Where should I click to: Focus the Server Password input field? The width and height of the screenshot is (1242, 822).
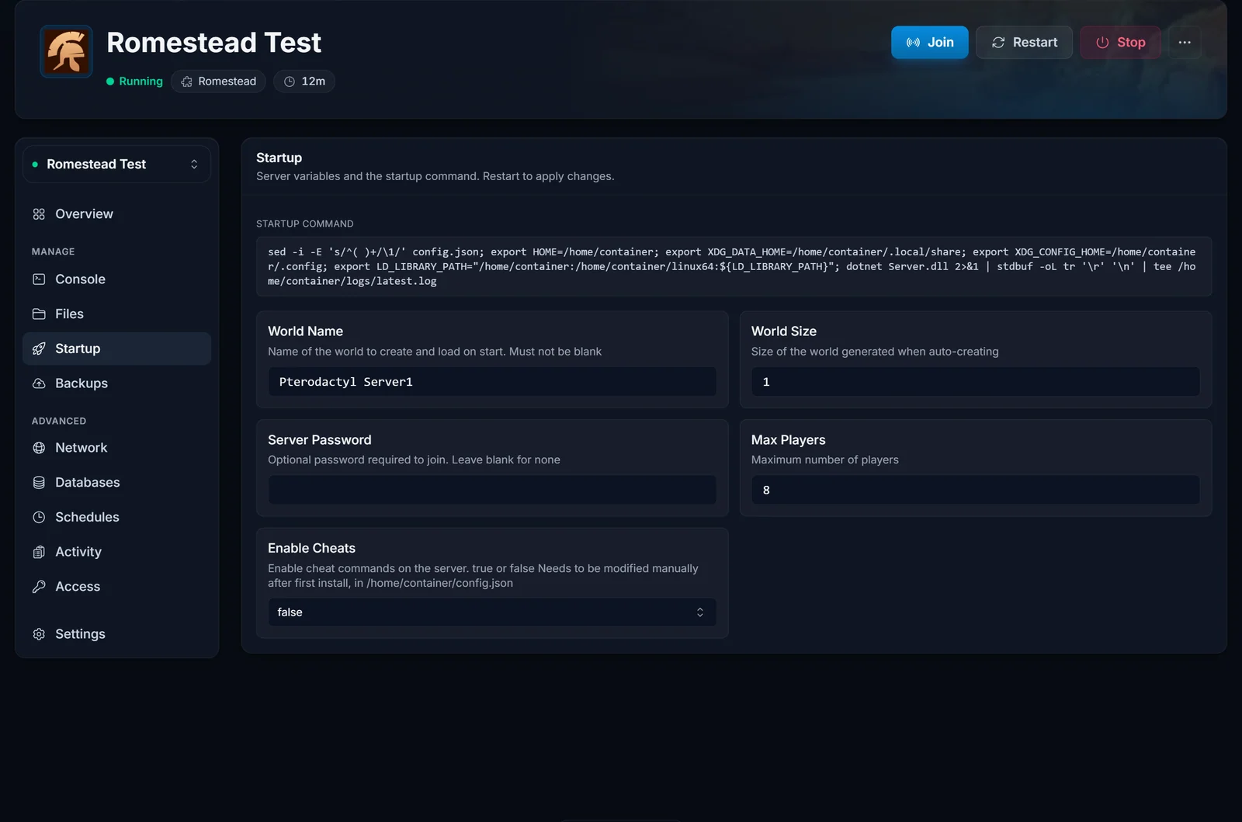(x=492, y=491)
